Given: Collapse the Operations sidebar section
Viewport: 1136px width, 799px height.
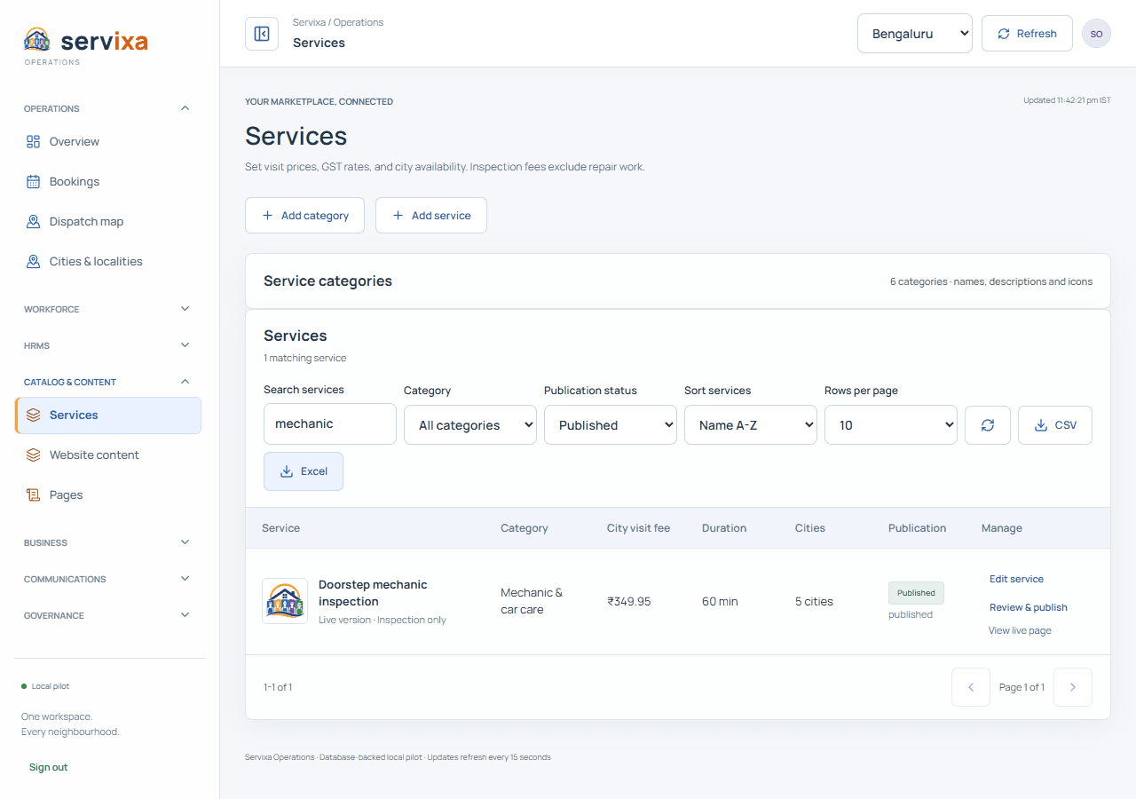Looking at the screenshot, I should pos(108,108).
